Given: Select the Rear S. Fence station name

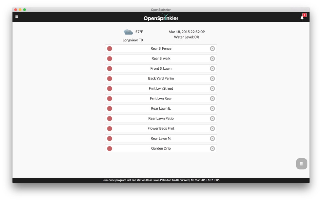Looking at the screenshot, I should tap(161, 48).
